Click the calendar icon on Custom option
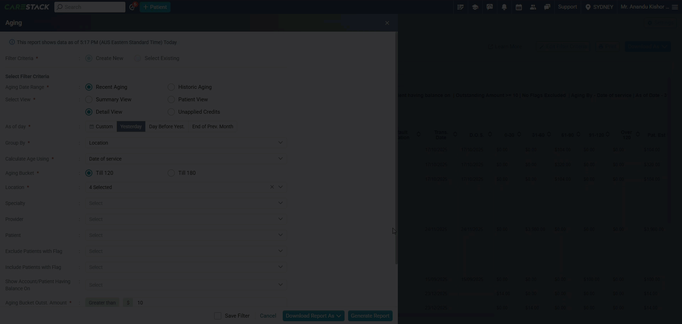This screenshot has width=682, height=324. pos(91,126)
